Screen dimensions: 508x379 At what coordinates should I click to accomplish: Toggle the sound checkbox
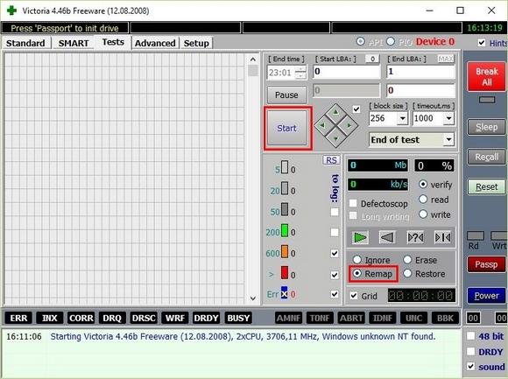(470, 367)
